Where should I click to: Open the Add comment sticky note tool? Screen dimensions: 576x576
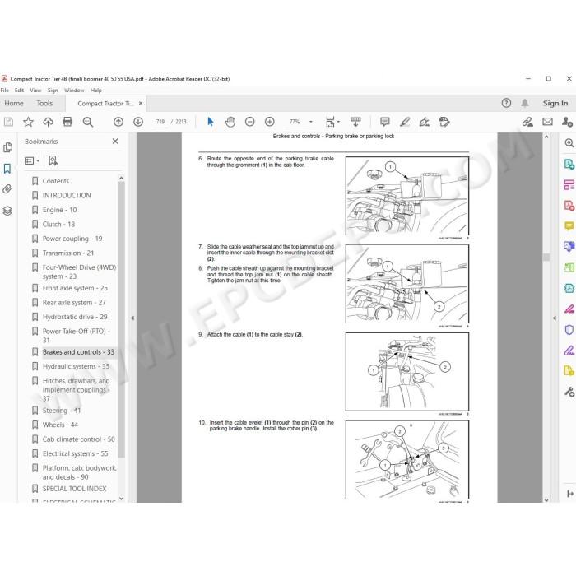(x=384, y=122)
